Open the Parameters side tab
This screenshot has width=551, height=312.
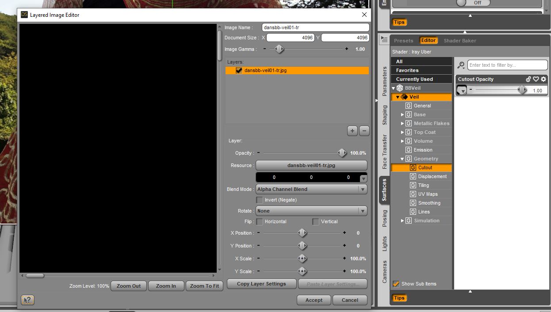click(x=384, y=81)
